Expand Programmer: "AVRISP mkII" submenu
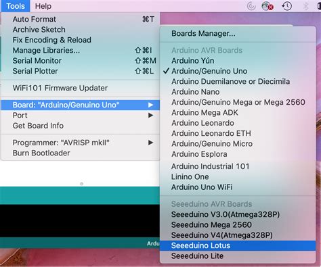The height and width of the screenshot is (267, 321). pyautogui.click(x=81, y=143)
